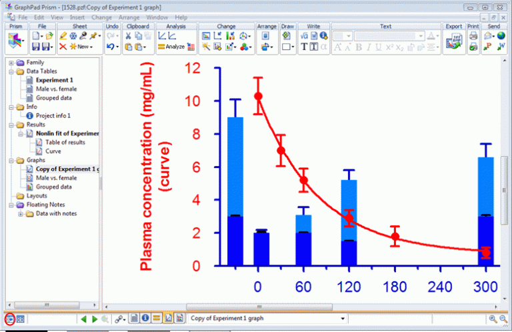
Task: Open the Insert menu
Action: coord(77,17)
